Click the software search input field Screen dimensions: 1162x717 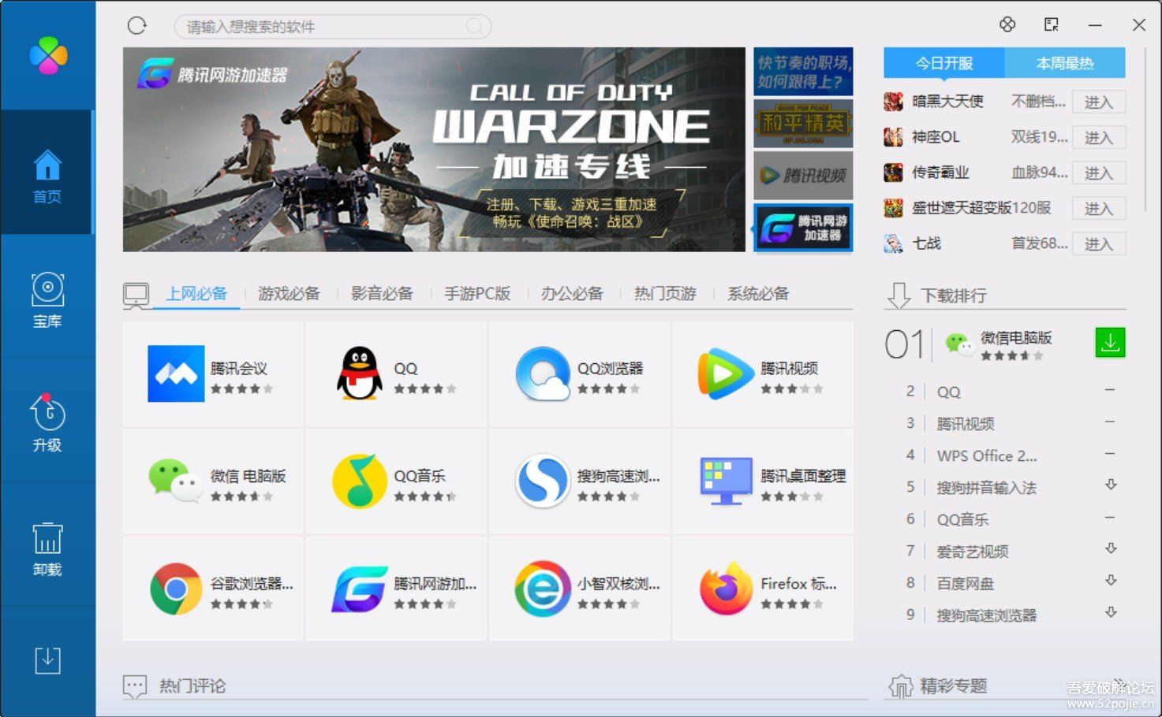[323, 27]
